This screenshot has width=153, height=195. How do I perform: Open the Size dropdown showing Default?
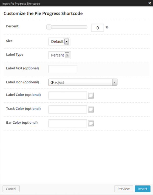(x=59, y=41)
